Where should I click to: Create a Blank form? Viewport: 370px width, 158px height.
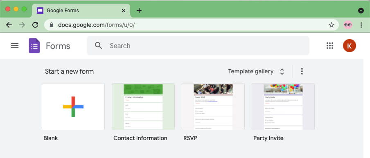(73, 107)
